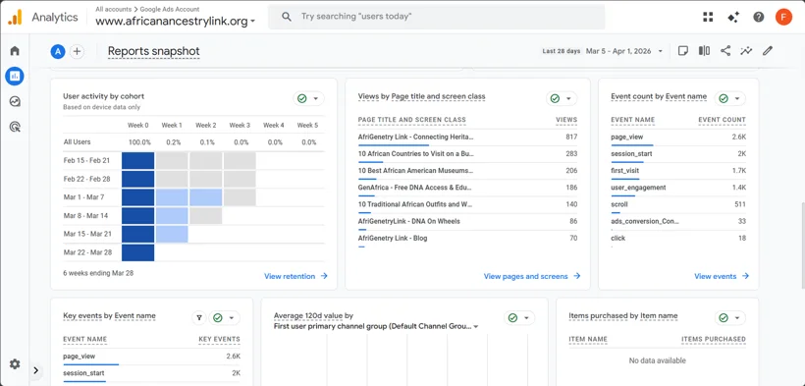Open the www.africanancestrylink.org property selector
The height and width of the screenshot is (386, 805).
176,21
